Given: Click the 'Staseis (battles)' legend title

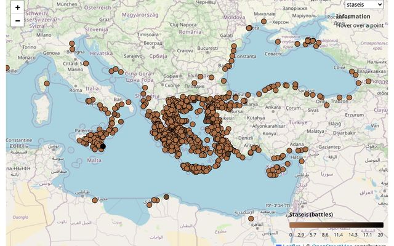Looking at the screenshot, I should [x=311, y=215].
